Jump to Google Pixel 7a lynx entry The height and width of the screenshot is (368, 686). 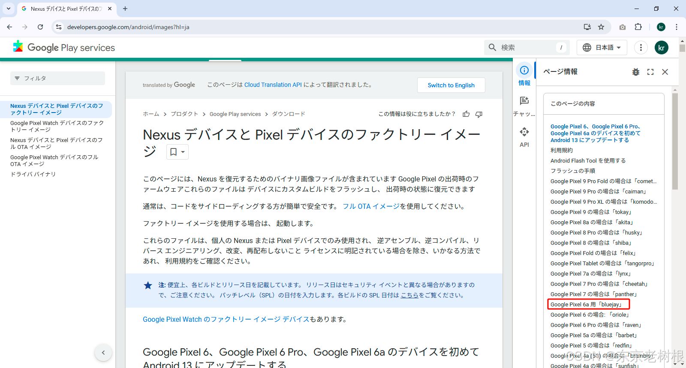click(591, 273)
